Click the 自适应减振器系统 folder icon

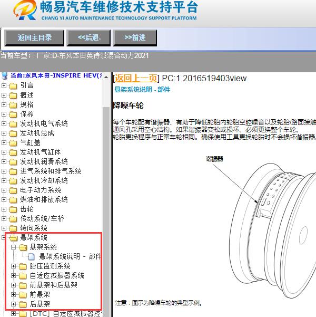(x=23, y=276)
